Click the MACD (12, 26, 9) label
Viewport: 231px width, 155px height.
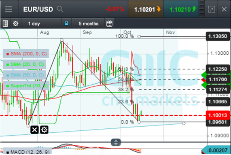pos(28,151)
